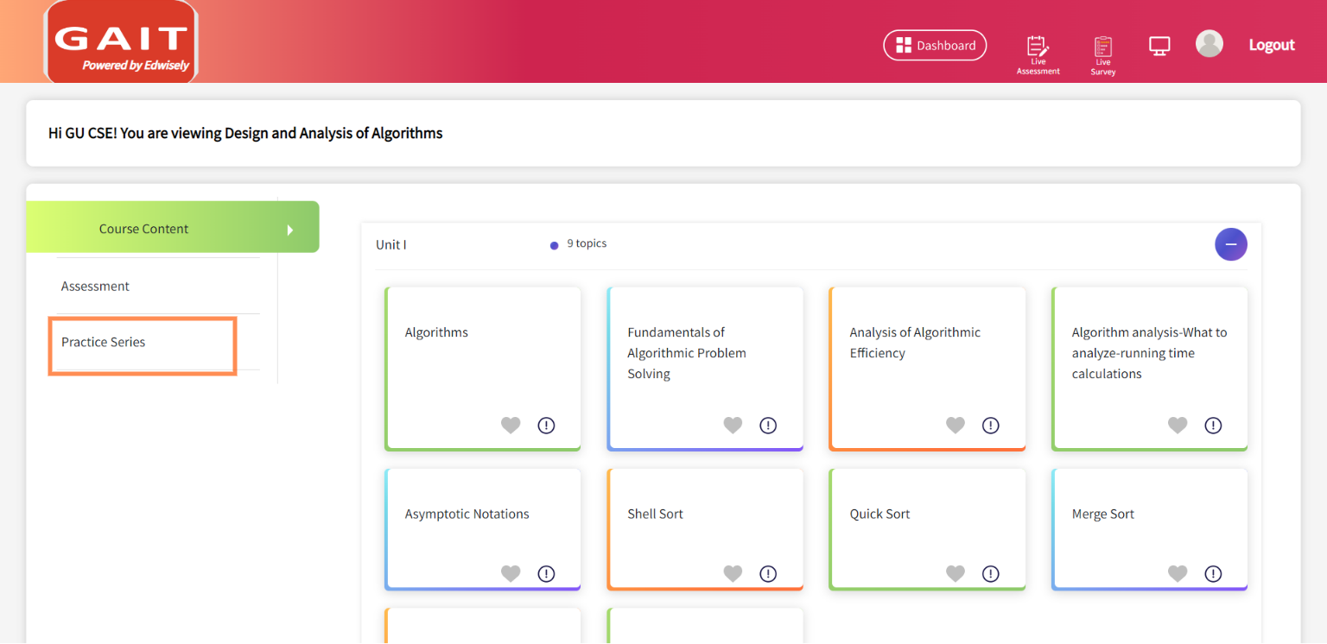This screenshot has height=644, width=1327.
Task: Favorite the Algorithm analysis running time topic
Action: tap(1178, 425)
